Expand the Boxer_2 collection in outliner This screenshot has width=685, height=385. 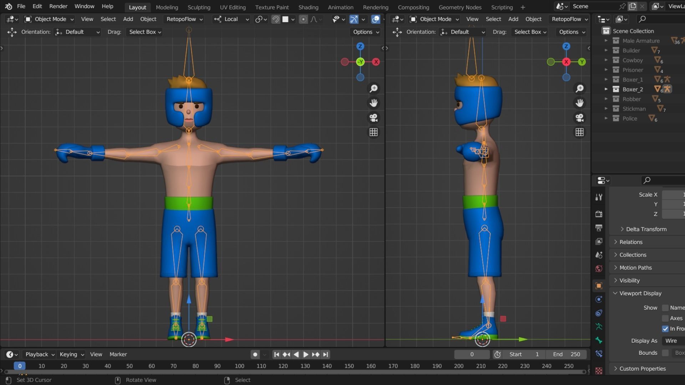(x=606, y=89)
